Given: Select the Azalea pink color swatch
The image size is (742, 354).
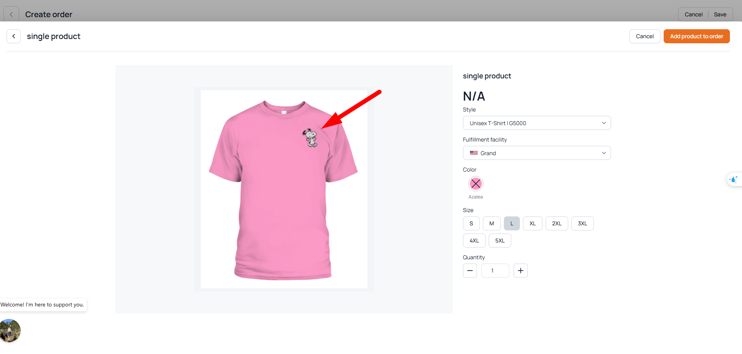Looking at the screenshot, I should click(x=475, y=184).
